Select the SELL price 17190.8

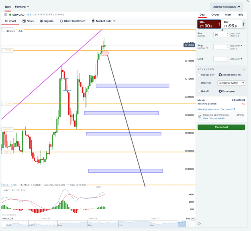[209, 24]
